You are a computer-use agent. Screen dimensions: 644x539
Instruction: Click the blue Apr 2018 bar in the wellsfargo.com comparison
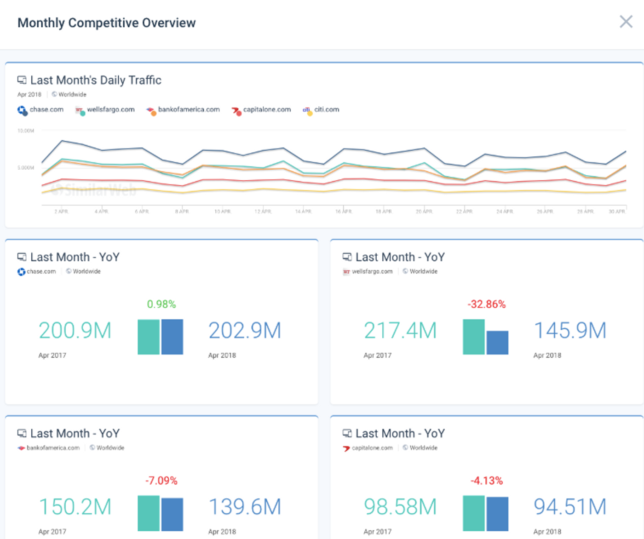498,343
